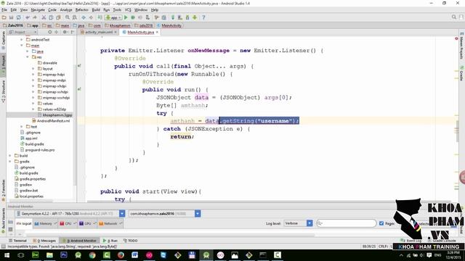Click the green Run app button

pos(126,17)
